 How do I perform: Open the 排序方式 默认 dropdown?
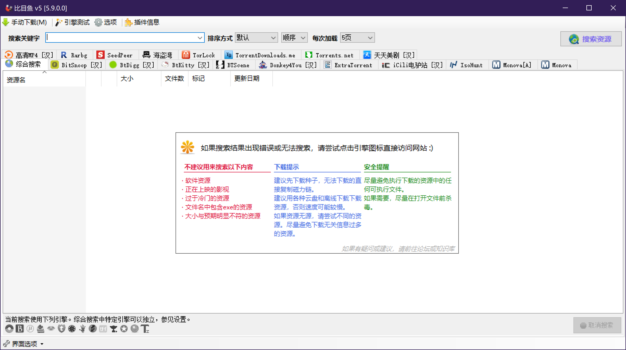(256, 38)
